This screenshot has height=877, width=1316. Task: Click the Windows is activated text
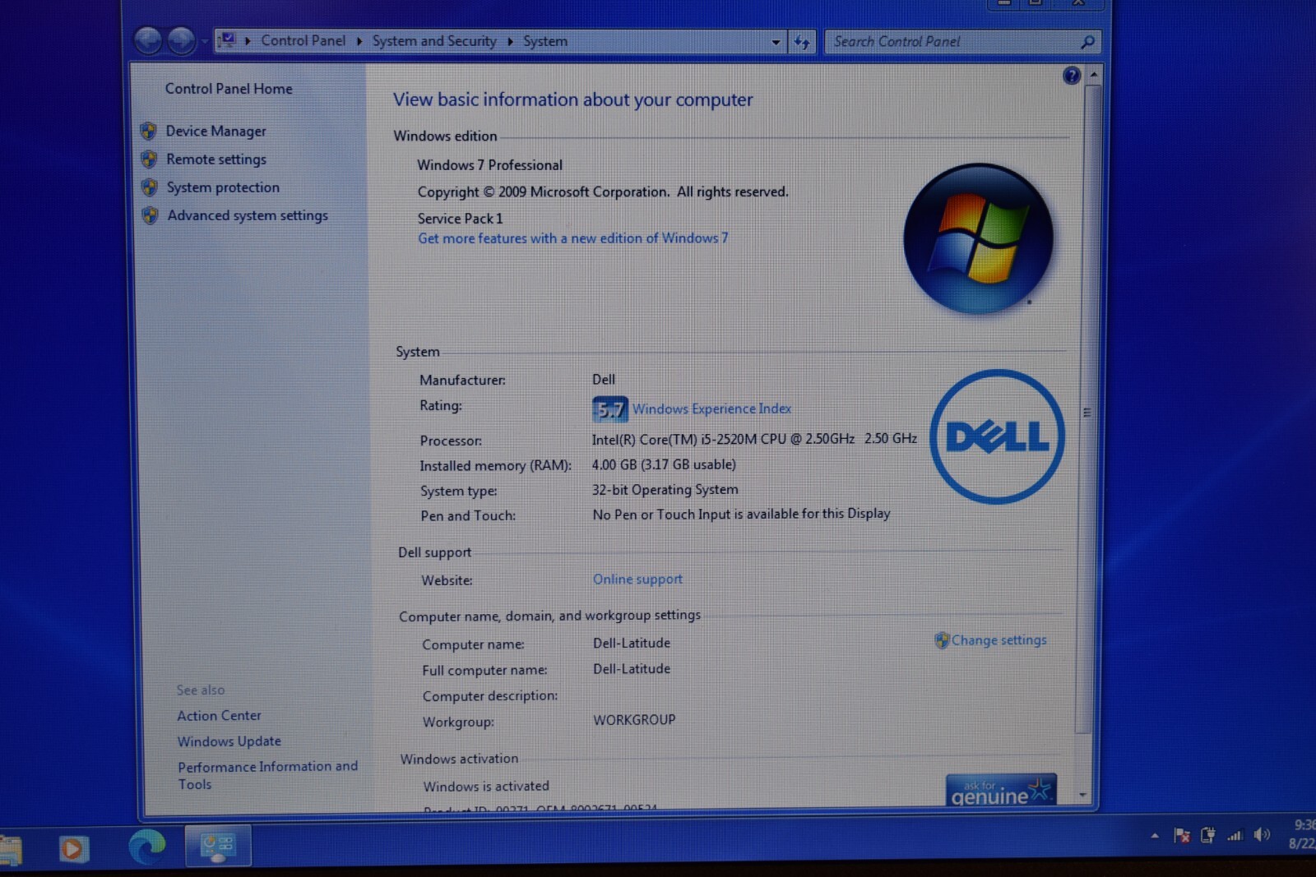click(x=486, y=787)
